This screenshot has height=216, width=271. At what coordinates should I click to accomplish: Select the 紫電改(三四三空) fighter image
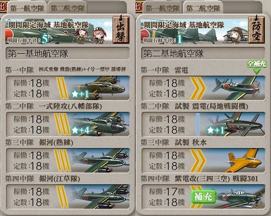(x=240, y=196)
